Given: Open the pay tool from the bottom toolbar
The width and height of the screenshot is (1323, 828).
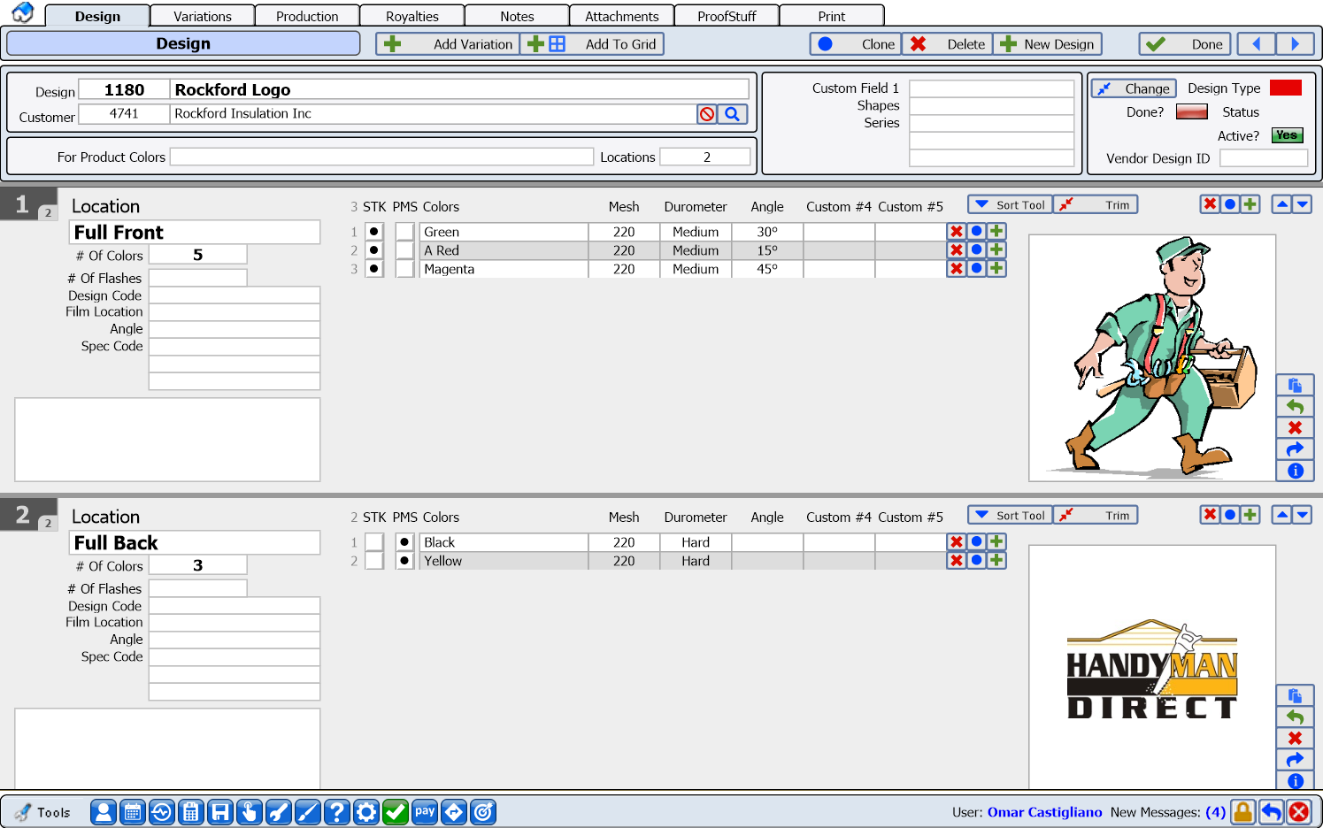Looking at the screenshot, I should click(x=425, y=812).
